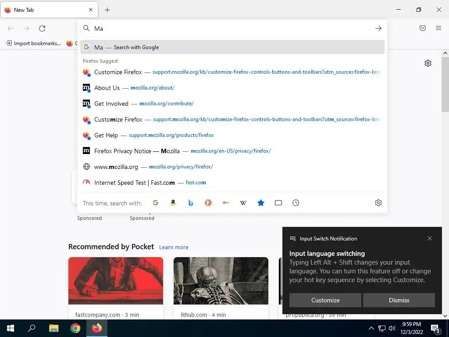Open Windows taskbar search
449x337 pixels.
tap(32, 328)
